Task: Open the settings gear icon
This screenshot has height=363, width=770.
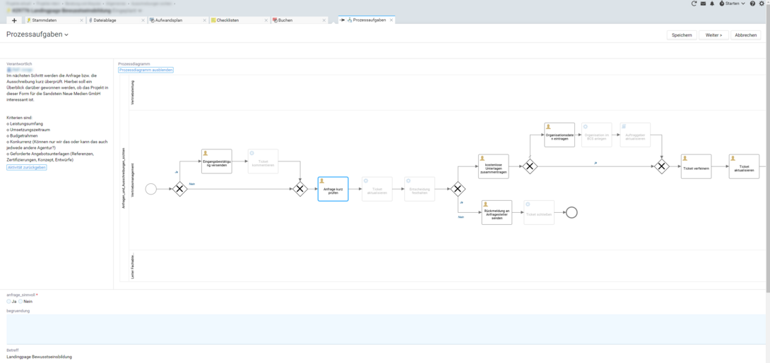Action: pyautogui.click(x=762, y=4)
